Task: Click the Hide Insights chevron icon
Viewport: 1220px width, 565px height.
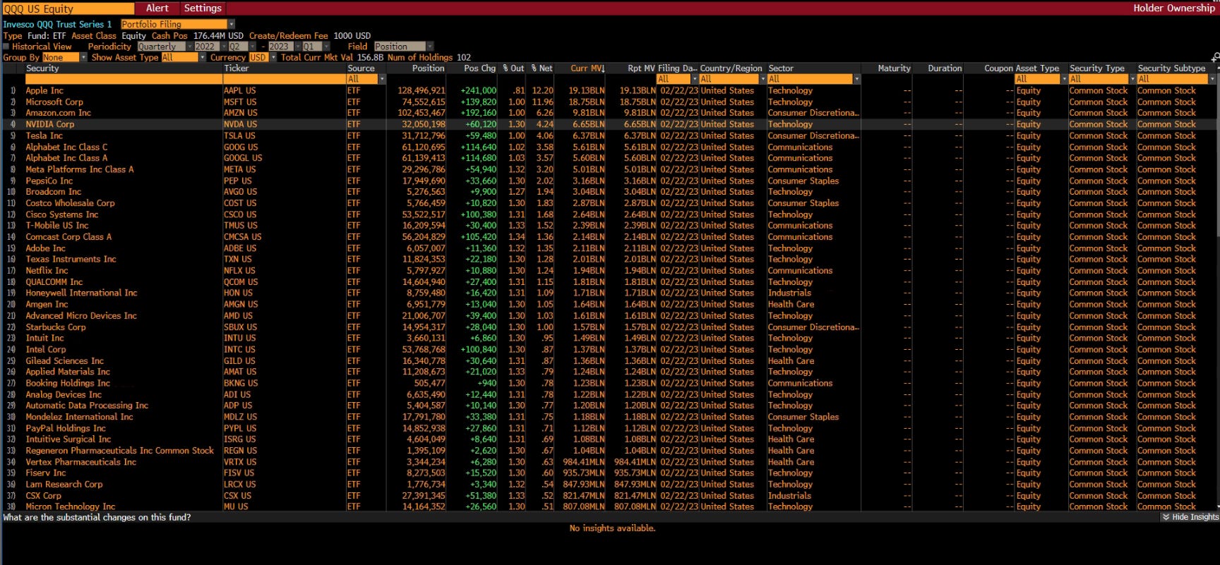Action: pyautogui.click(x=1166, y=517)
